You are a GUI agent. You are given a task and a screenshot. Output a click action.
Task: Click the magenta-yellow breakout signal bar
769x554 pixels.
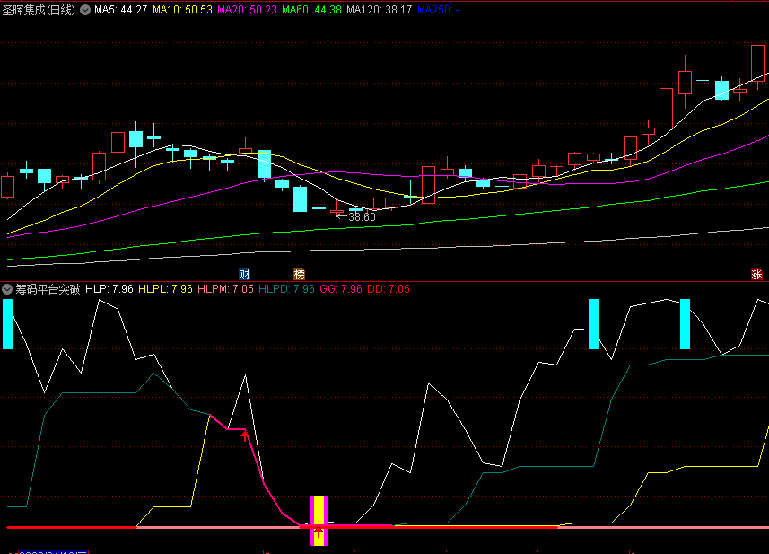319,521
